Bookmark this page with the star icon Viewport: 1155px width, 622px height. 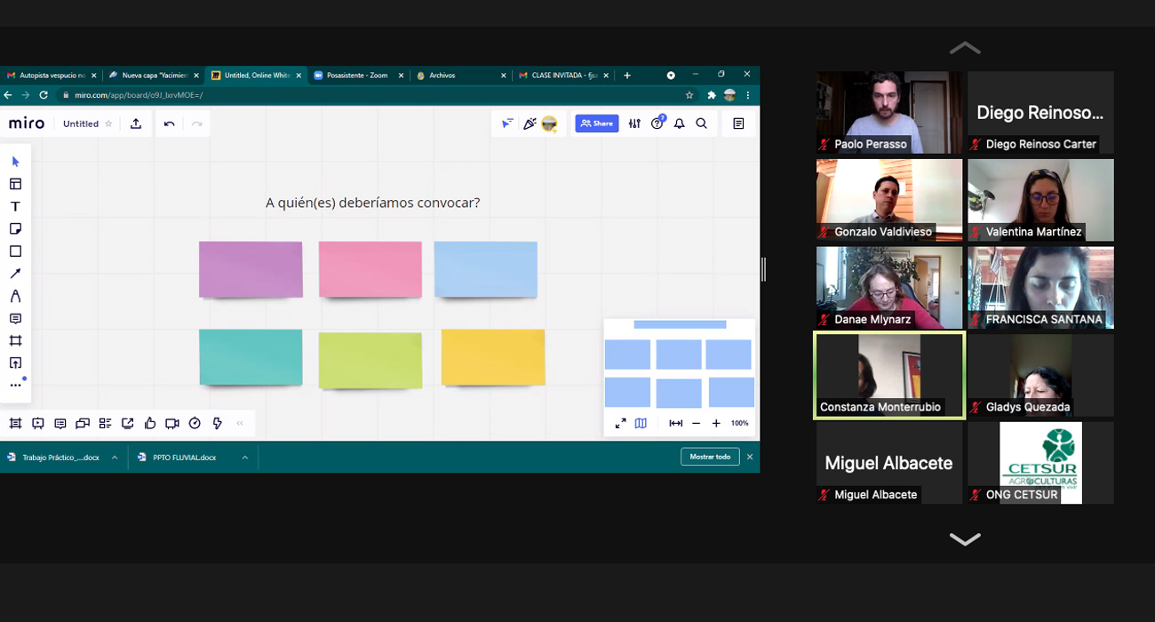[689, 95]
